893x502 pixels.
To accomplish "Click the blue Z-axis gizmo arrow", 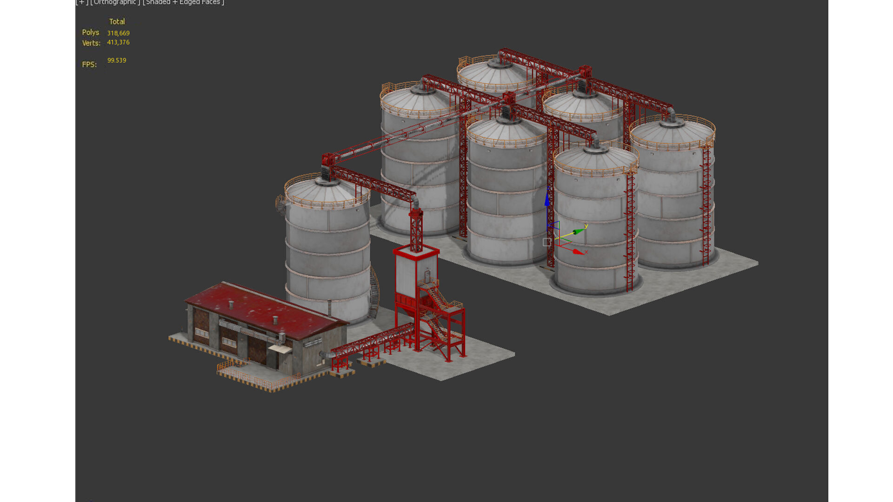I will [547, 198].
